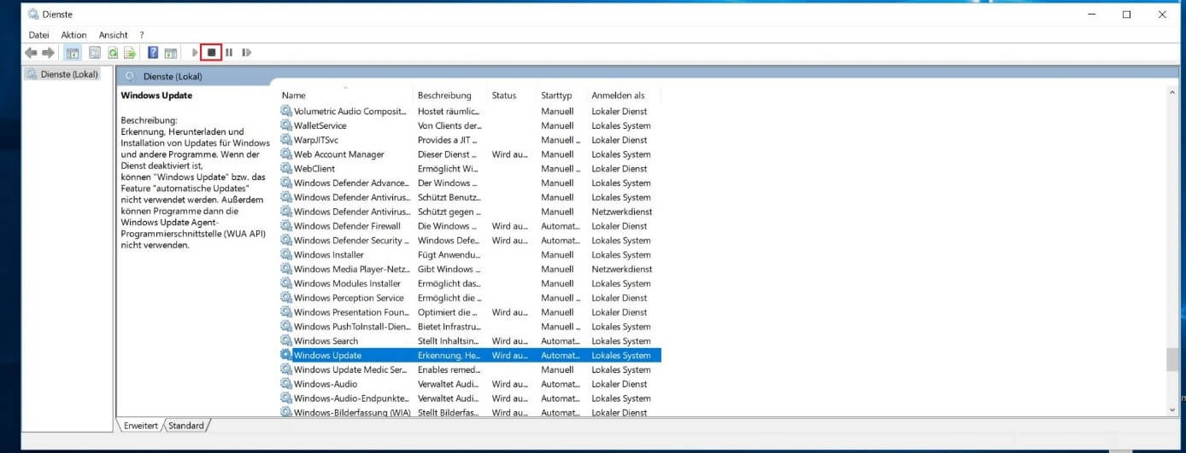This screenshot has width=1186, height=453.
Task: Click the gear icon of Windows Search
Action: click(x=286, y=340)
